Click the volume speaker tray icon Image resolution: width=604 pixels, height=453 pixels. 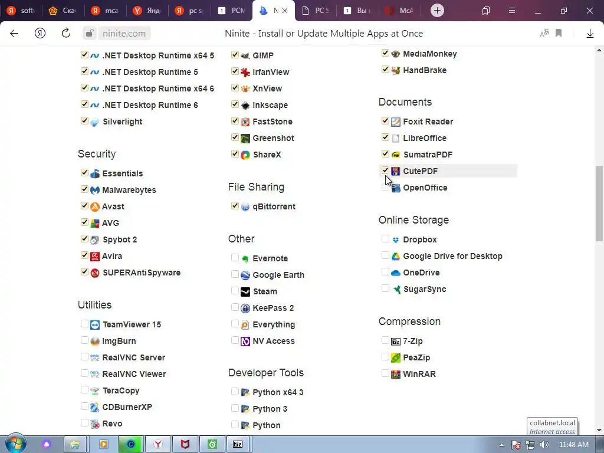(x=544, y=445)
